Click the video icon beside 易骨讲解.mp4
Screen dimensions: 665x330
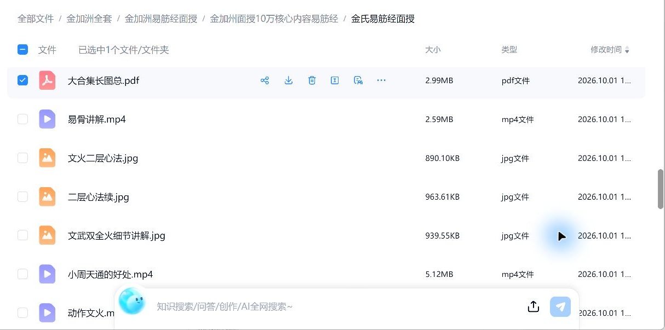(47, 119)
